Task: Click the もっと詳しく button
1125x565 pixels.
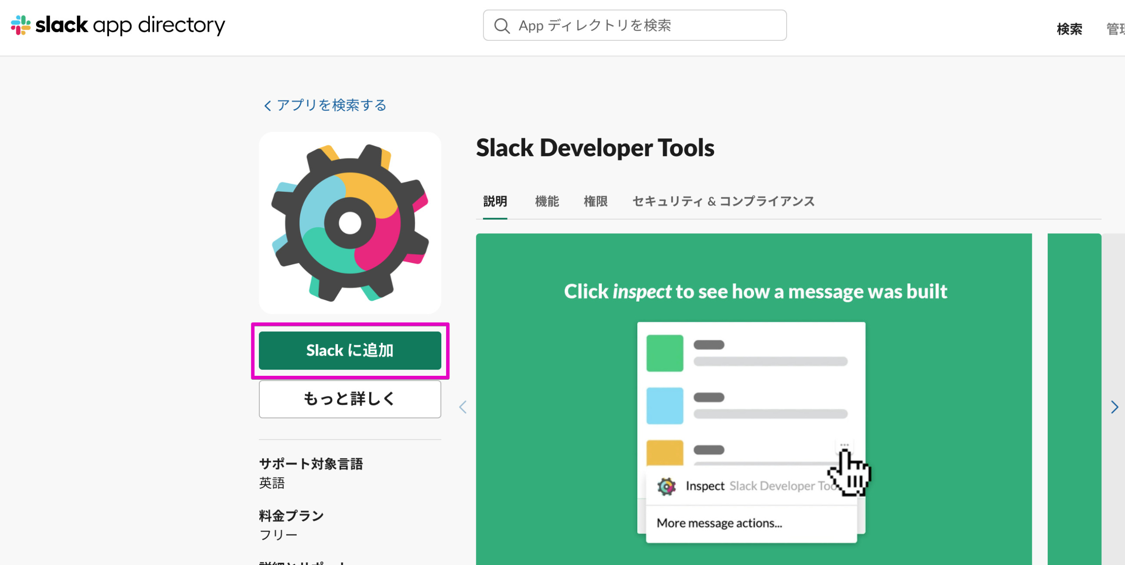Action: point(350,399)
